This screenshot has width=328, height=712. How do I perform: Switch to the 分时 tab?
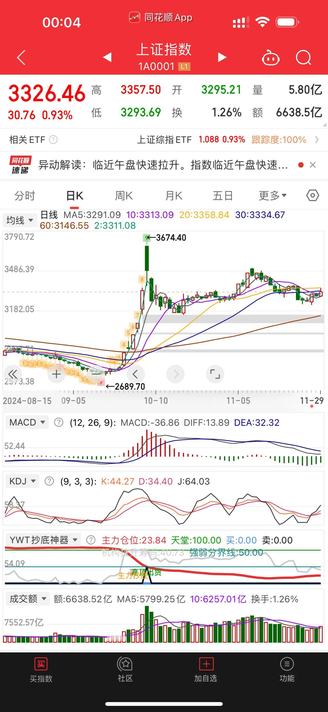point(25,196)
